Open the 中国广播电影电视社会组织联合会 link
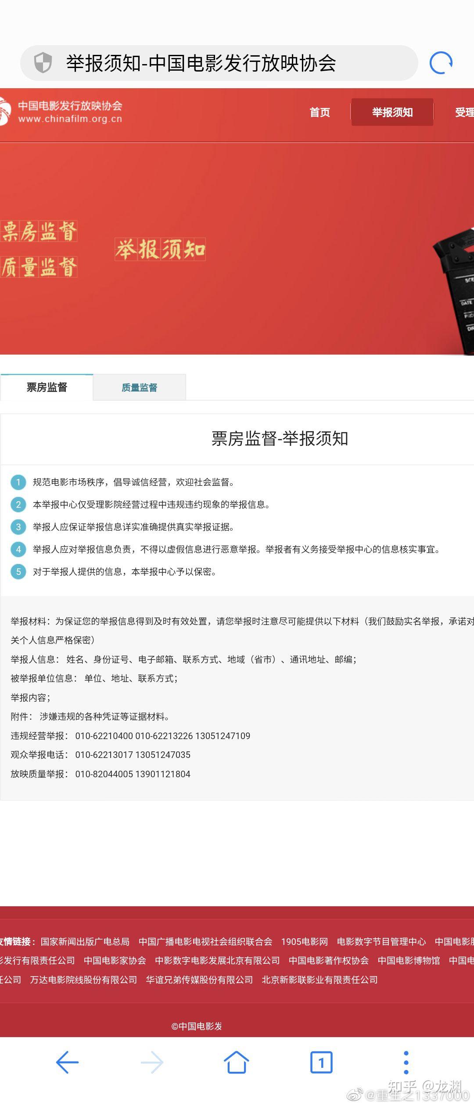 [x=205, y=941]
